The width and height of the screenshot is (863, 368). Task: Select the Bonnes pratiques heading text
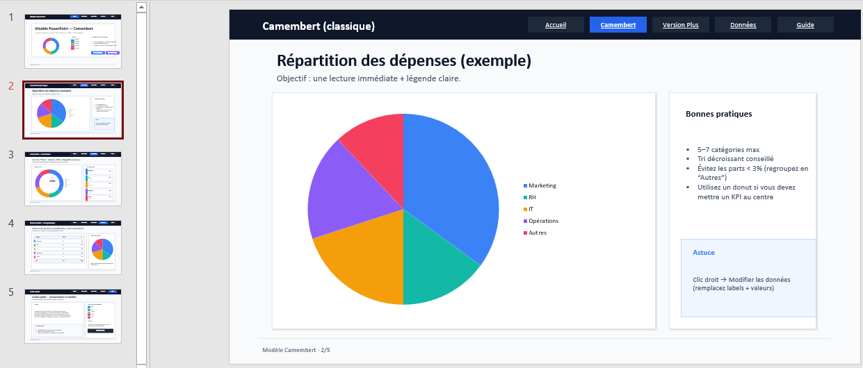[718, 114]
